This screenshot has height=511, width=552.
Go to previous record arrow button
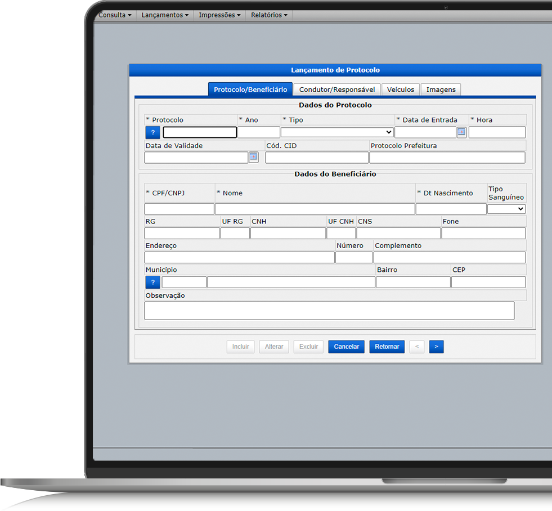coord(417,347)
